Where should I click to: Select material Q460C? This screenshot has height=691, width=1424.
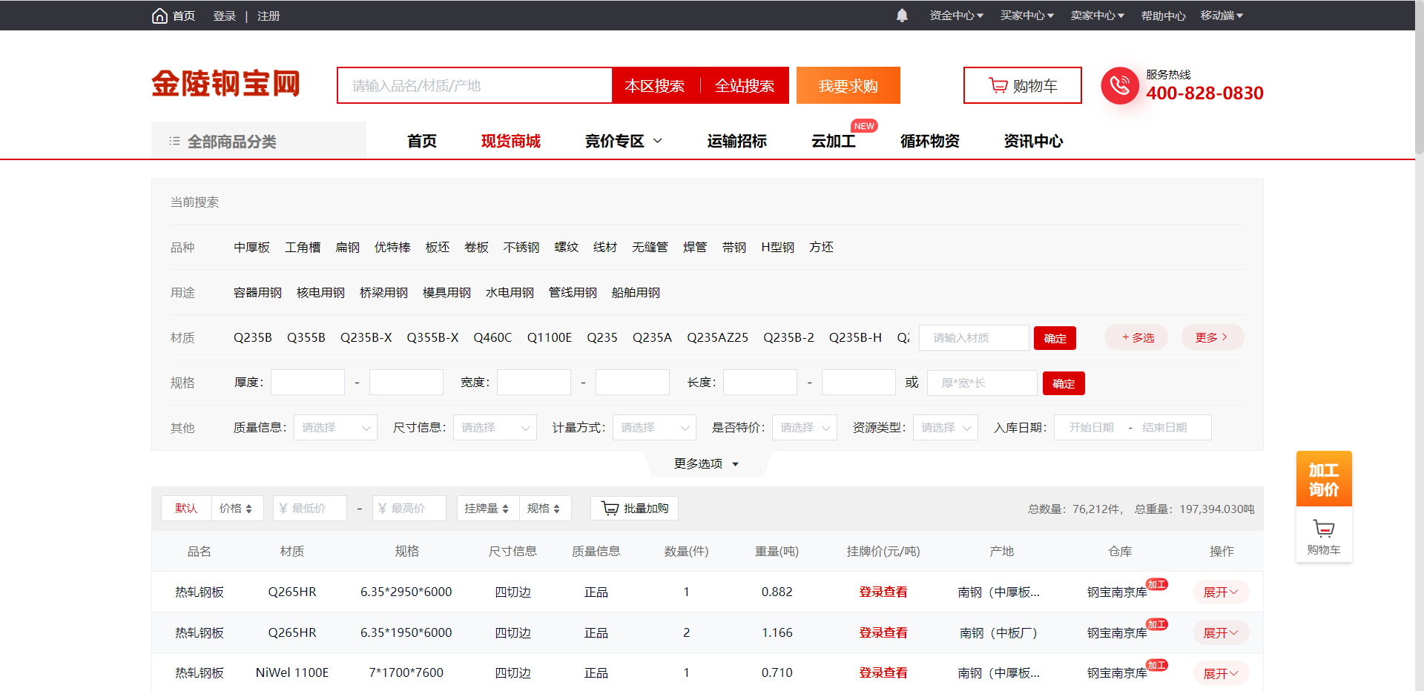492,337
